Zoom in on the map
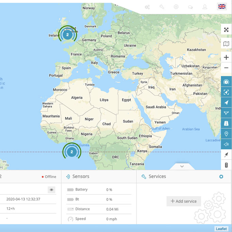This screenshot has width=232, height=232. click(226, 57)
